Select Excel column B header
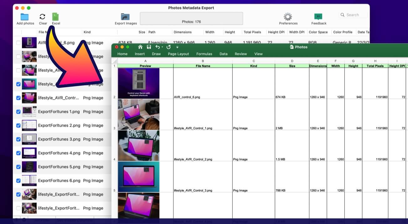Image resolution: width=408 pixels, height=224 pixels. coord(203,61)
